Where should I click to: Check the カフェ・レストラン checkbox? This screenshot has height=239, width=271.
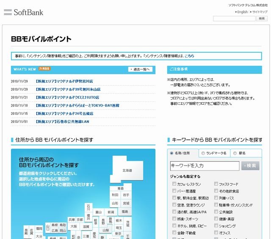pyautogui.click(x=174, y=184)
